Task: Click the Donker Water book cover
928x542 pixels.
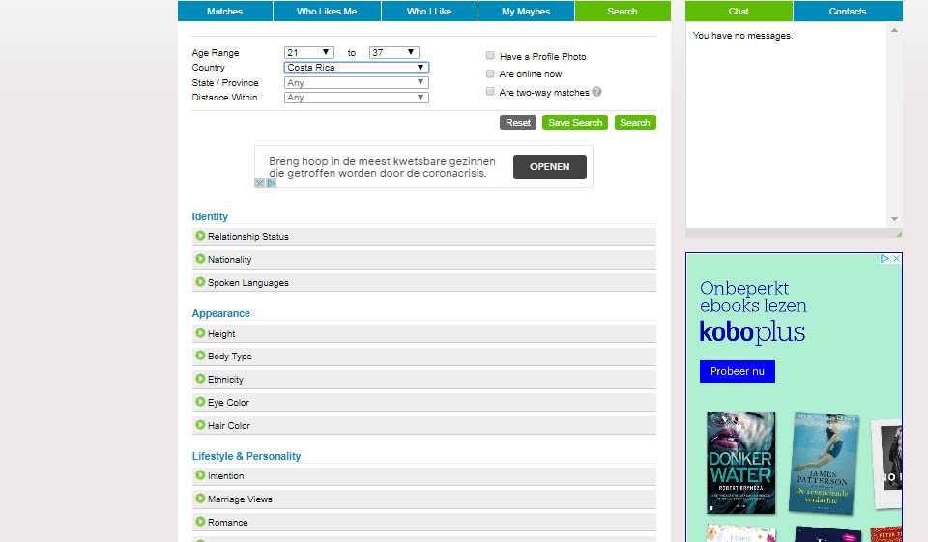Action: tap(740, 463)
